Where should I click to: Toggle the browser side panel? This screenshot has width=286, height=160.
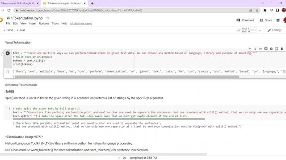point(278,10)
